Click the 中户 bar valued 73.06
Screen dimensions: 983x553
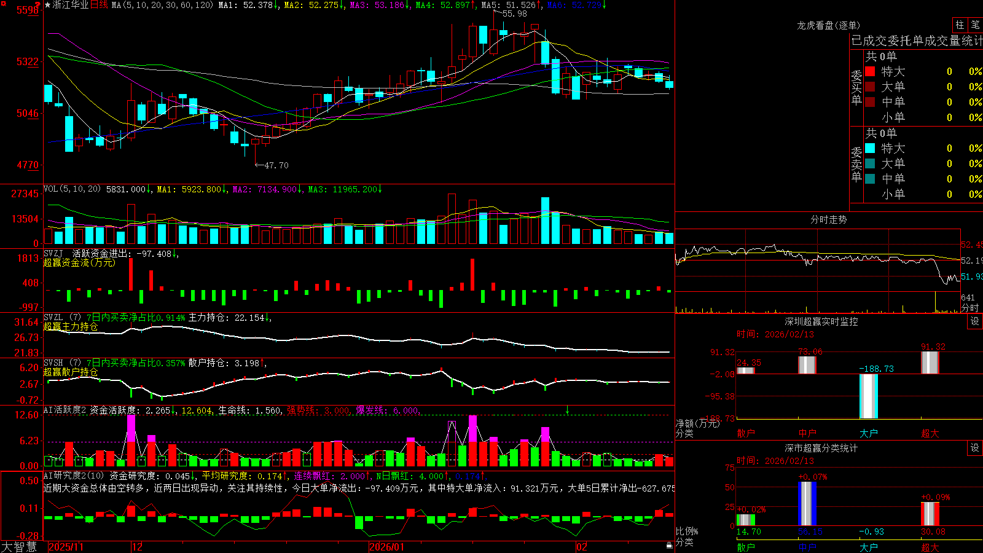pyautogui.click(x=807, y=365)
